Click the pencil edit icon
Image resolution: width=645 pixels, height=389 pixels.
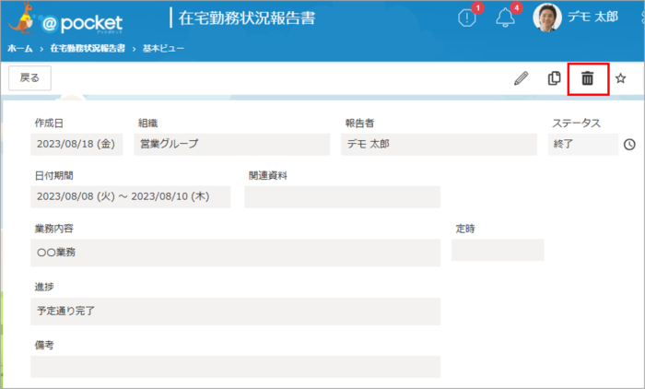[521, 78]
